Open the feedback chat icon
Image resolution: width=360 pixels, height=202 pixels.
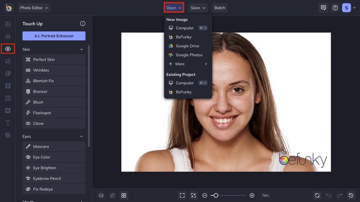[323, 8]
